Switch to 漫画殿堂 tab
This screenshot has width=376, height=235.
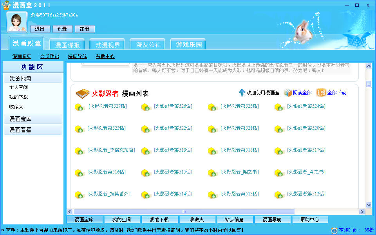[27, 43]
